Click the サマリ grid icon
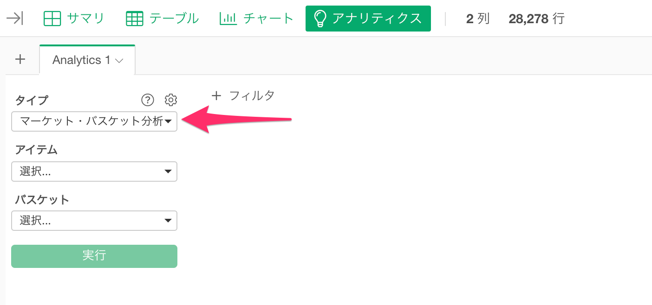Screen dimensions: 652x305 point(52,19)
